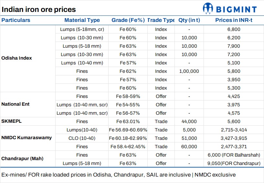Click the NMDC Kumaraswamy row label

[26, 138]
